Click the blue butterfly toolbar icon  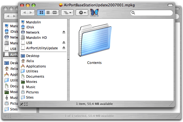click(95, 12)
